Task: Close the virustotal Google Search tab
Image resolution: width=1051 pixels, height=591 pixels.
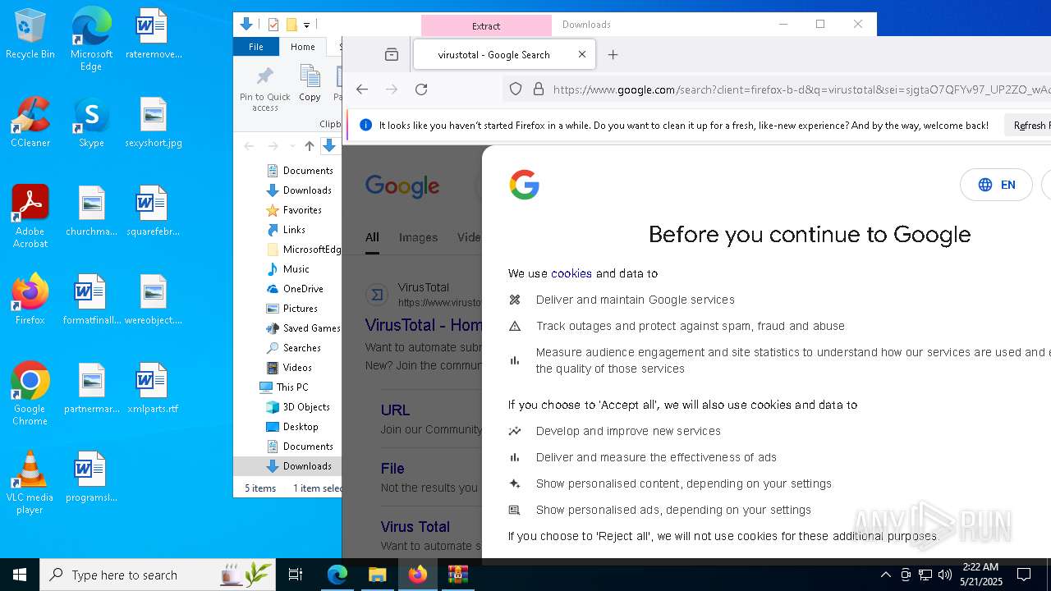Action: coord(582,55)
